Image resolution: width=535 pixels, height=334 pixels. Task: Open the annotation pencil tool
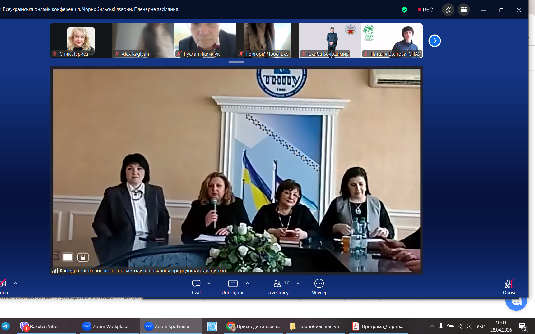[448, 10]
